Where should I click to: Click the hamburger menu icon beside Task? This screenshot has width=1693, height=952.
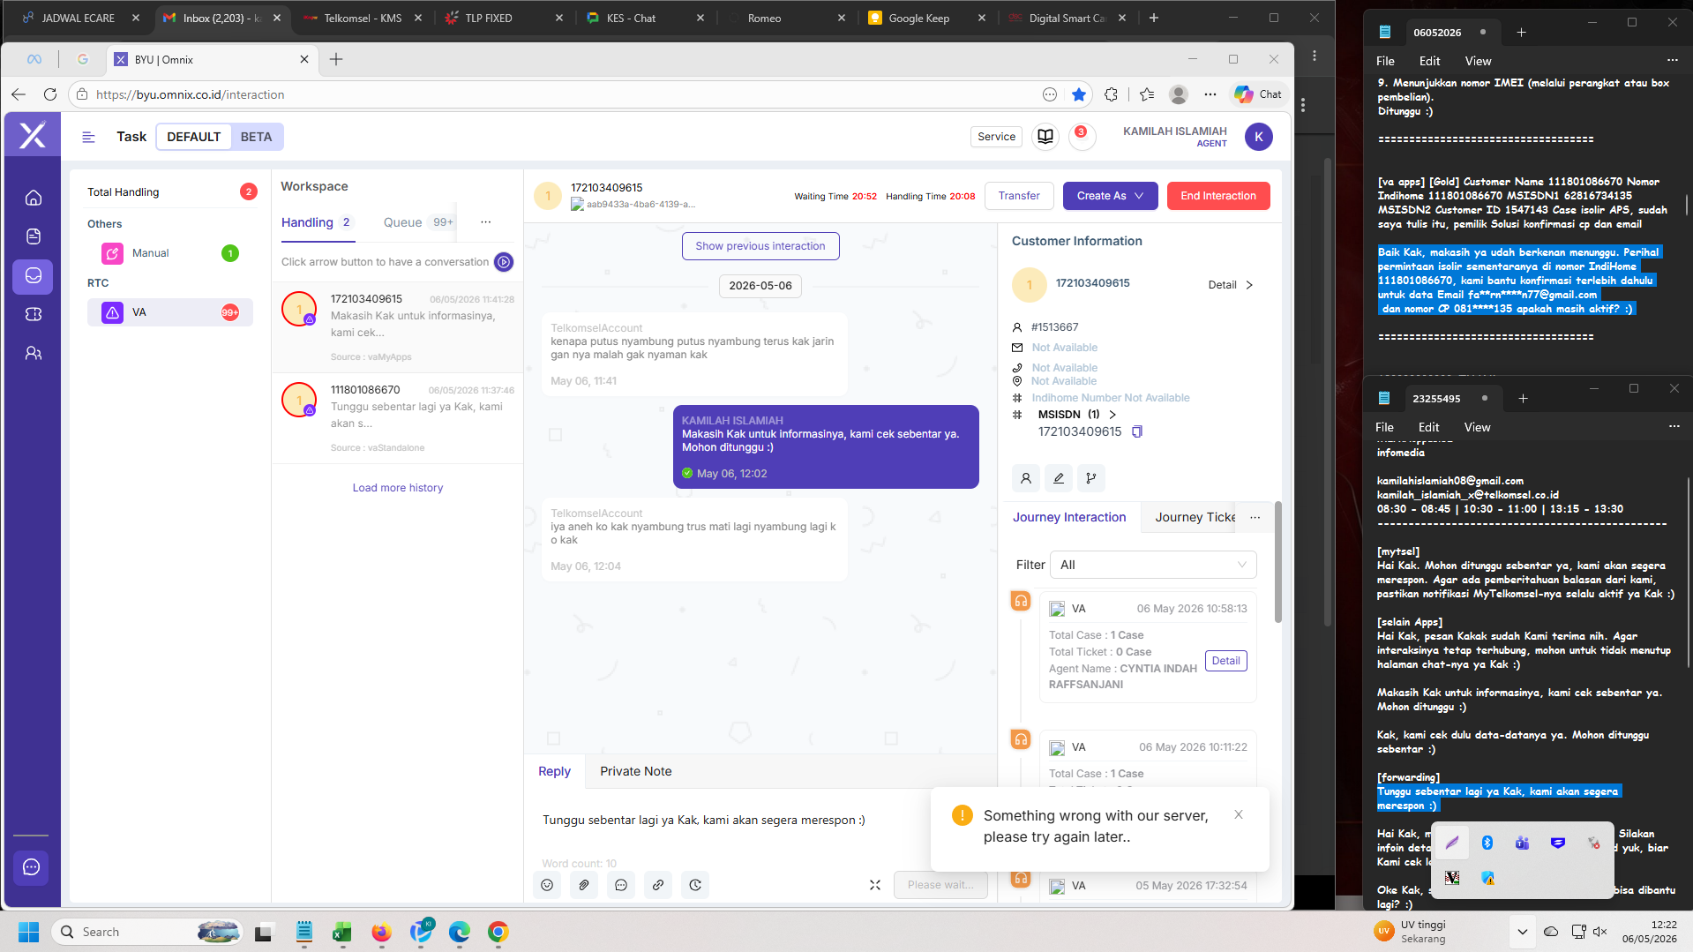88,137
